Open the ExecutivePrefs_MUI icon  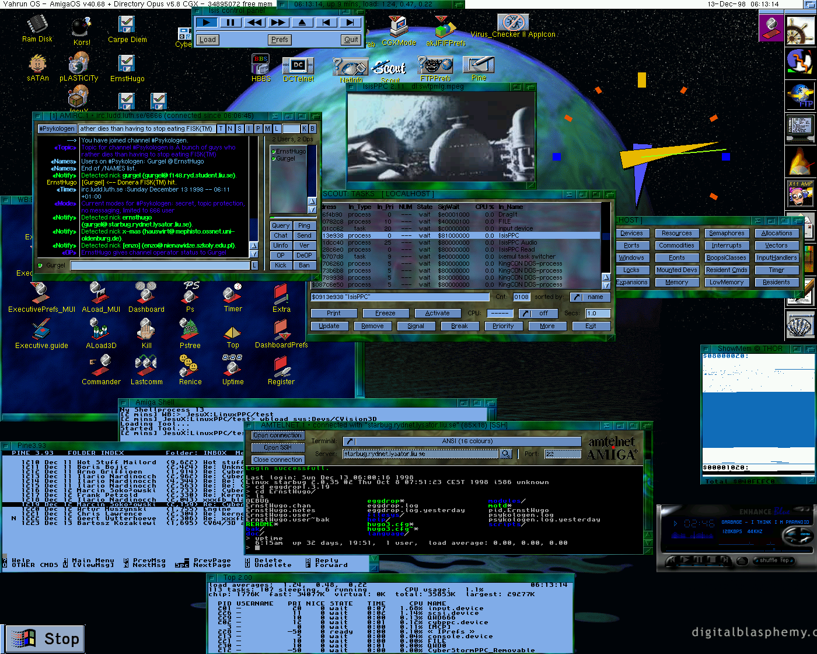[x=41, y=298]
